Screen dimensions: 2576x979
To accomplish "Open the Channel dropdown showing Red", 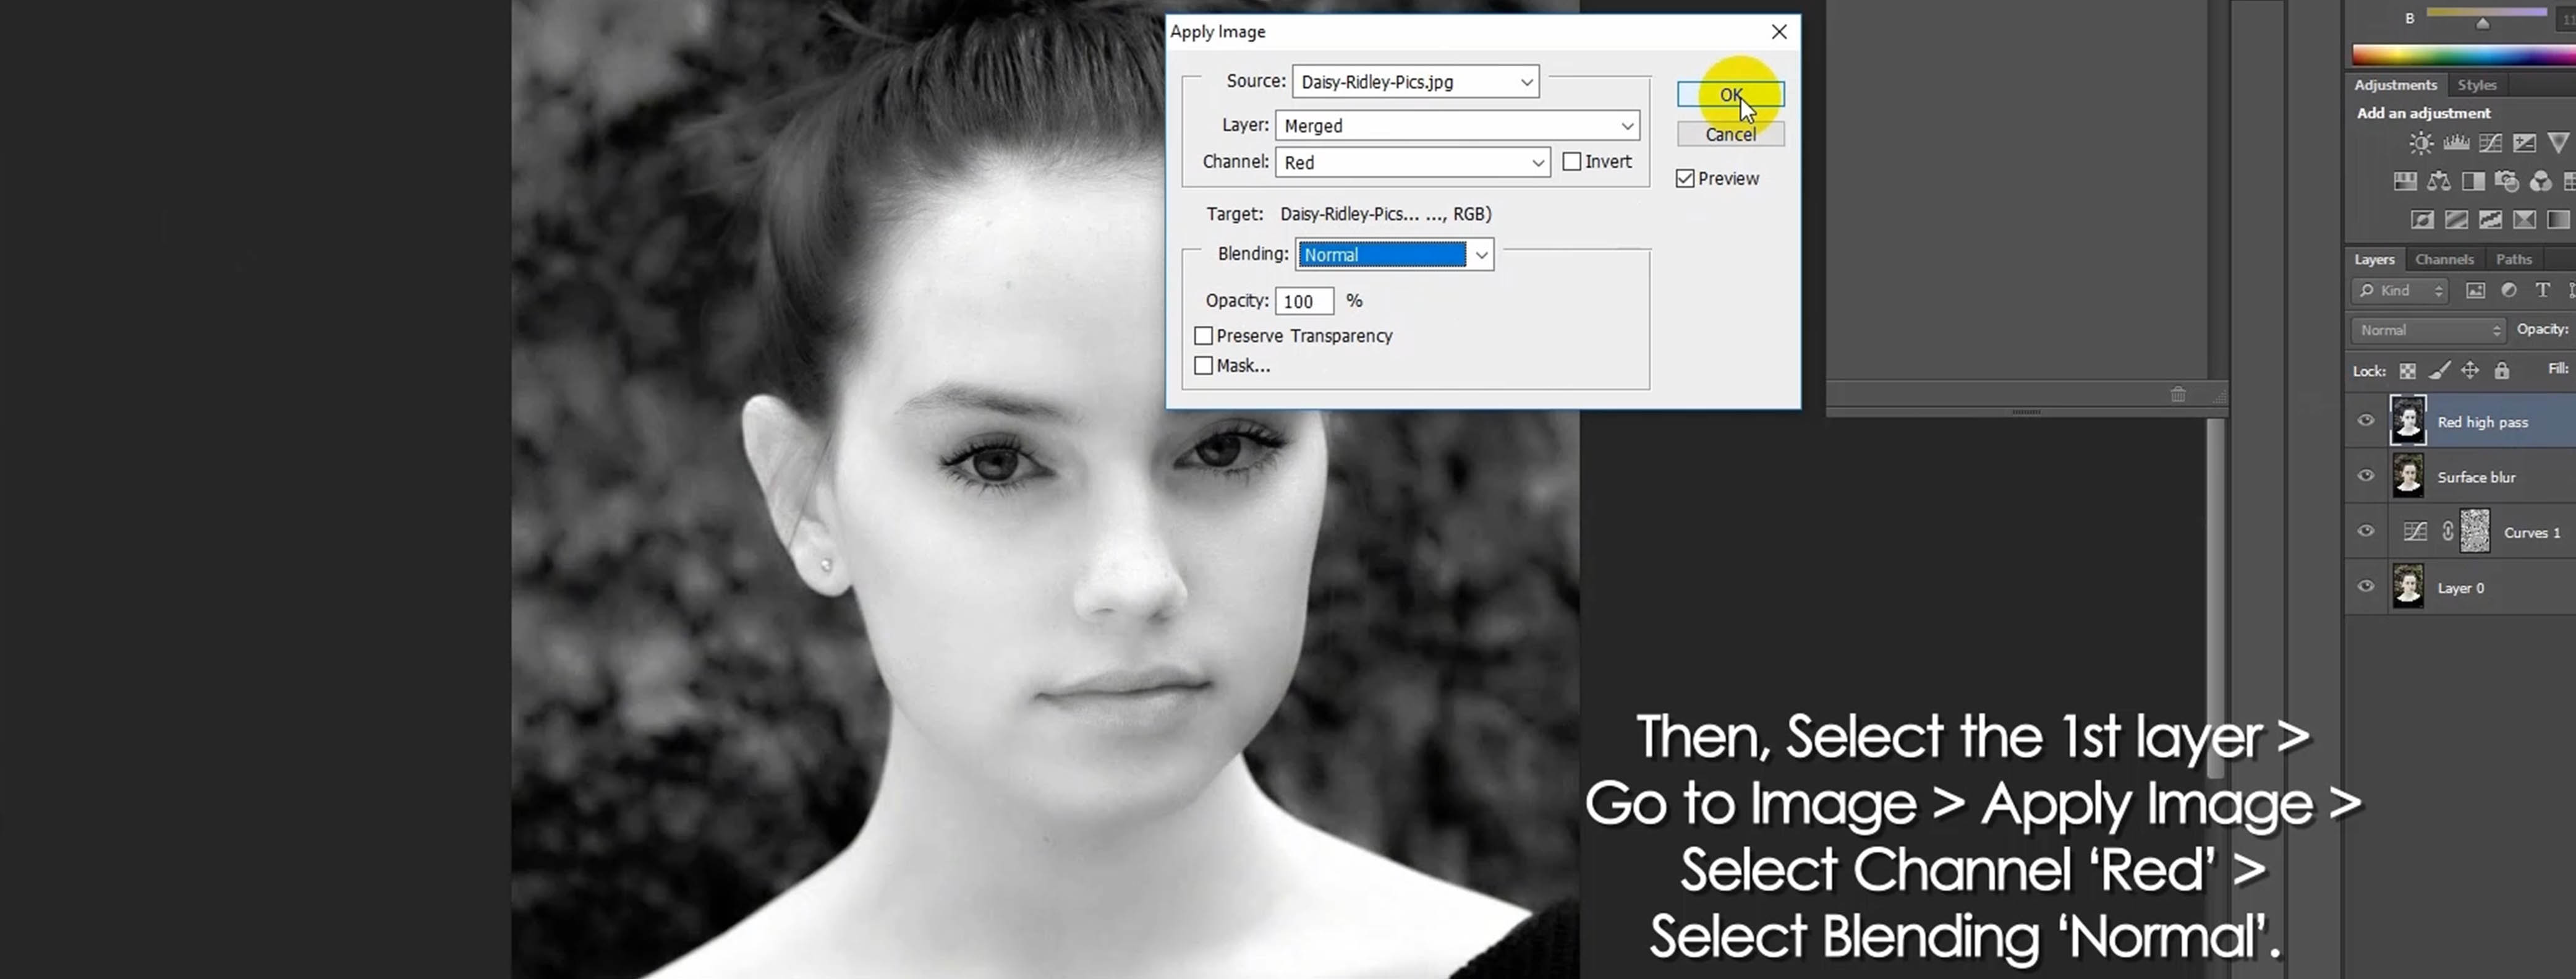I will coord(1412,162).
